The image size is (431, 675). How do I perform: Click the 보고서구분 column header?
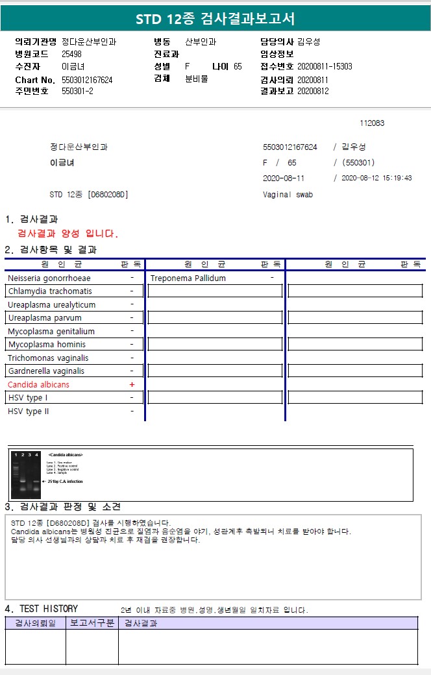92,623
